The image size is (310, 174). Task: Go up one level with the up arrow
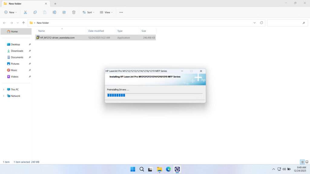pos(24,23)
